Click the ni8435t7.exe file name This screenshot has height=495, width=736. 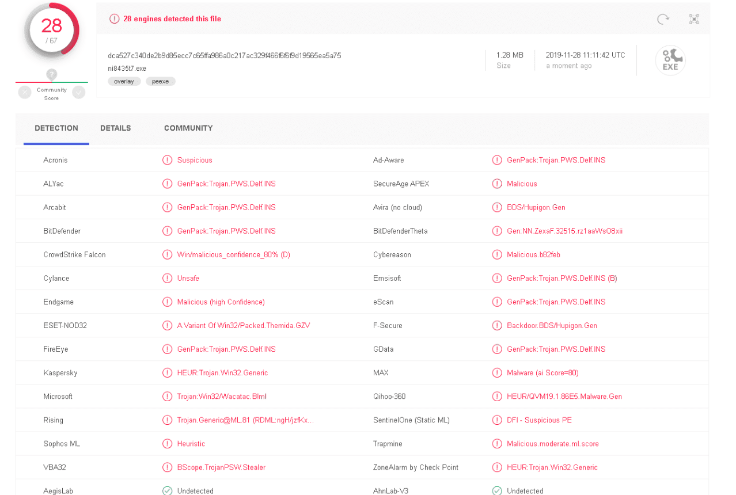tap(127, 68)
